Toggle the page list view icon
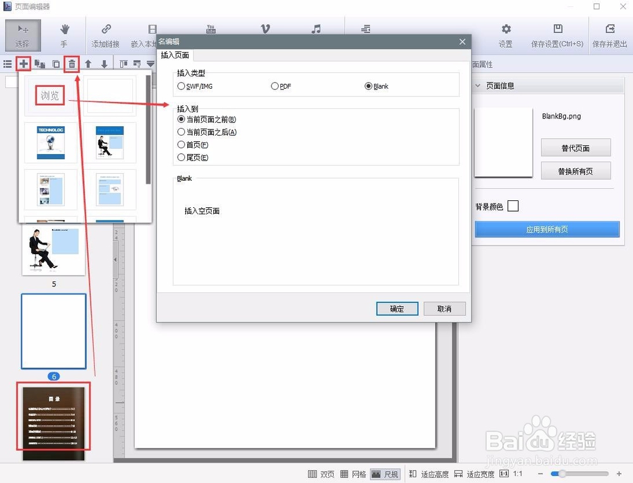Image resolution: width=633 pixels, height=483 pixels. pos(8,64)
